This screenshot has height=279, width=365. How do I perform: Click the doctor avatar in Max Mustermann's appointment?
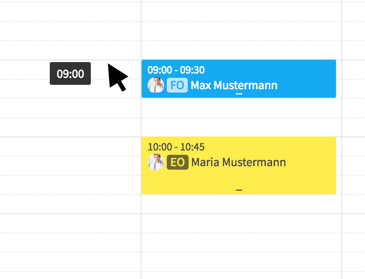pyautogui.click(x=156, y=85)
